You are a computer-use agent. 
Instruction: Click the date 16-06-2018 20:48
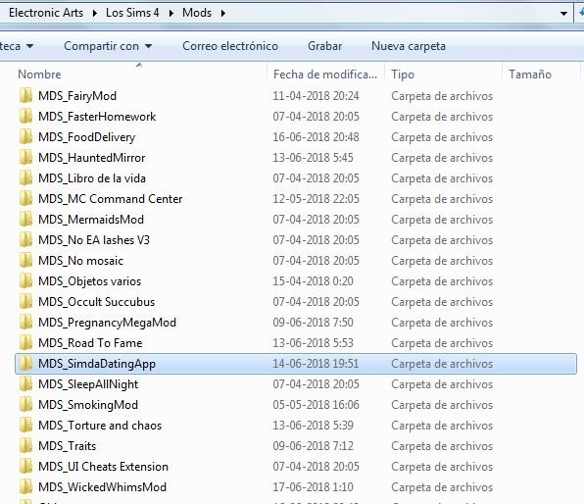(x=316, y=137)
